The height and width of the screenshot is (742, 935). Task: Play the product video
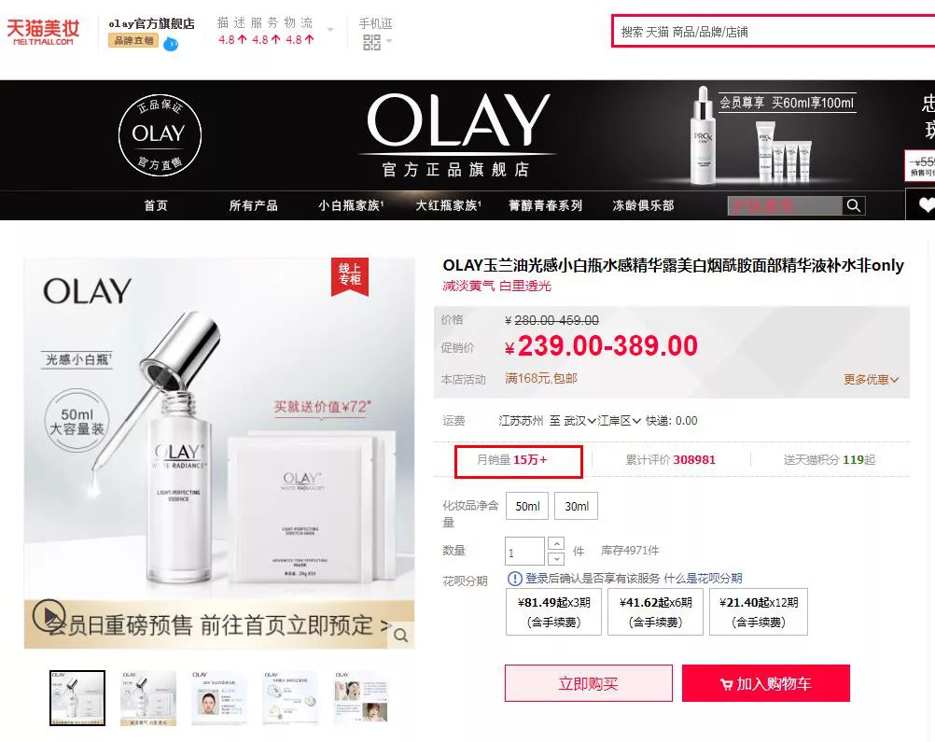pos(49,615)
